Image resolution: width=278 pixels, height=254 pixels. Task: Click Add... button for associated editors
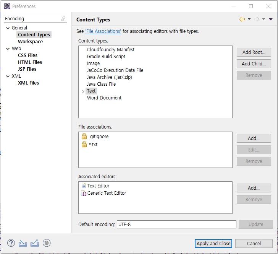tap(254, 188)
